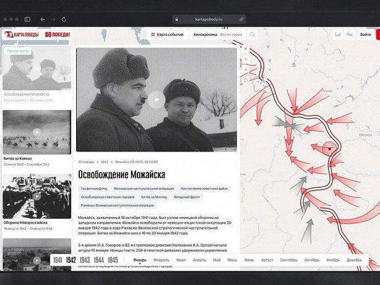Close the story panel

click(246, 49)
